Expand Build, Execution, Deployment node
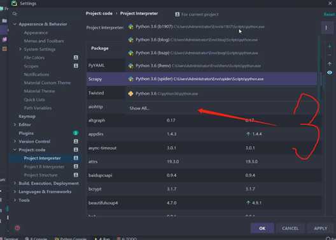This screenshot has width=336, height=240. tap(15, 183)
